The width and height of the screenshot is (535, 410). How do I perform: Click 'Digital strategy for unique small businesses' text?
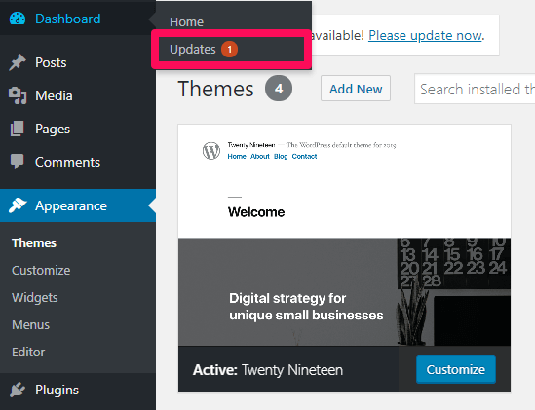306,307
